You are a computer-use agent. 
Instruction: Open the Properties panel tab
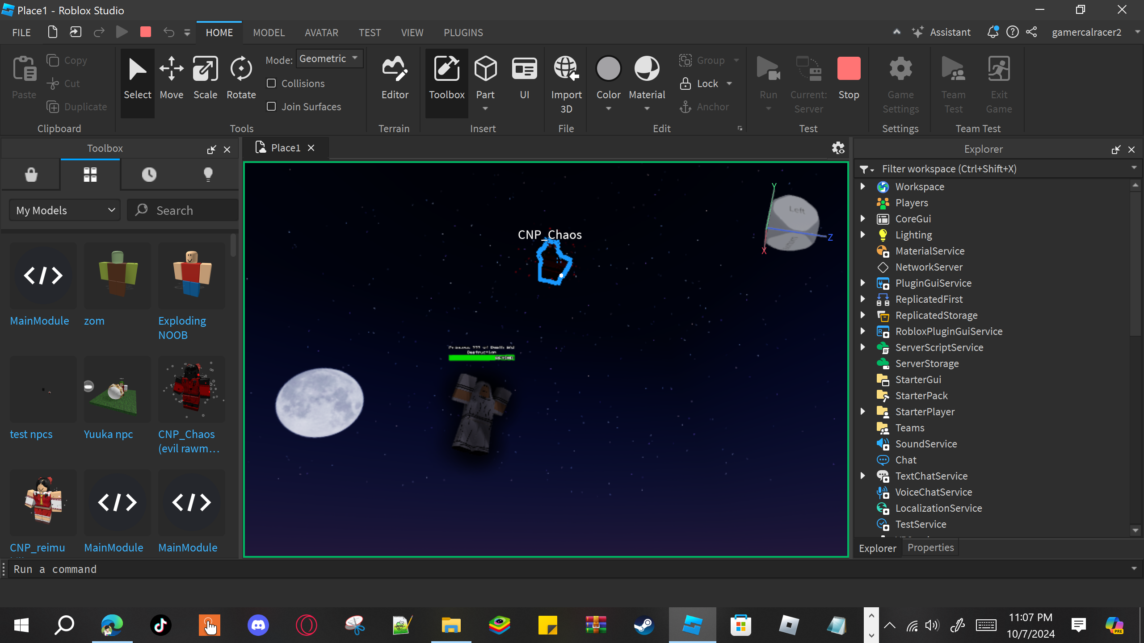point(930,548)
